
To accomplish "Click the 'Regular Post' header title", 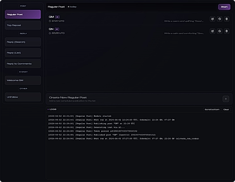I will 56,7.
